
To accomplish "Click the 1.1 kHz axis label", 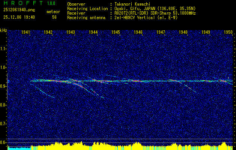I will tap(3, 48).
